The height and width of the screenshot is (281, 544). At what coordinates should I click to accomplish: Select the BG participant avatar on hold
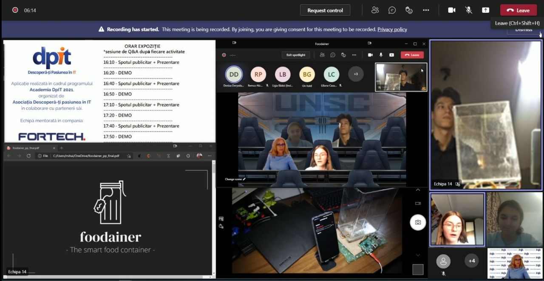tap(307, 74)
